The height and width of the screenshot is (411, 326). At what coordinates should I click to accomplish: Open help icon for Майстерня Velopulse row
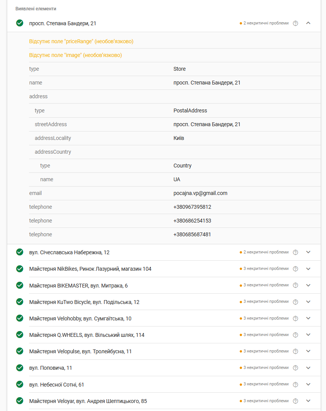tap(295, 351)
